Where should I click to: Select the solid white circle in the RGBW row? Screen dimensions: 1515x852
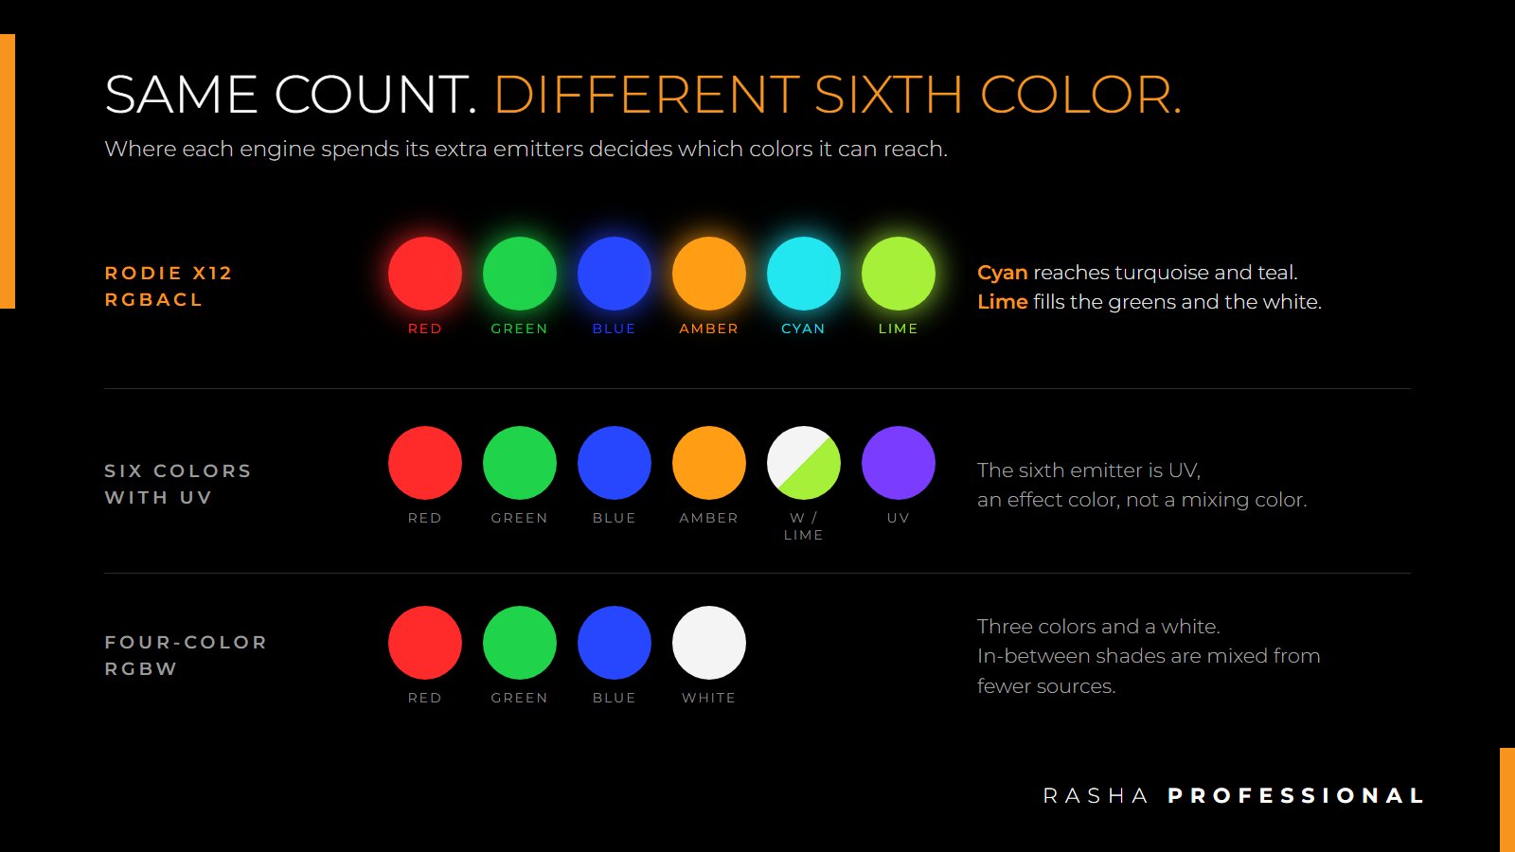(x=709, y=643)
